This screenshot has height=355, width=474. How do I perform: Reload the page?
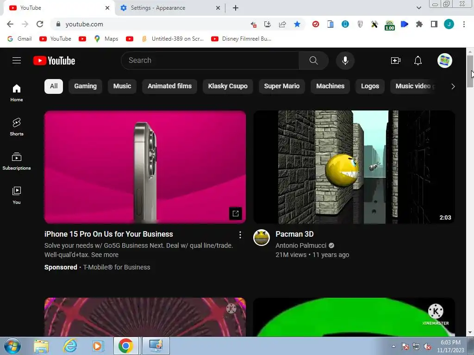tap(40, 24)
